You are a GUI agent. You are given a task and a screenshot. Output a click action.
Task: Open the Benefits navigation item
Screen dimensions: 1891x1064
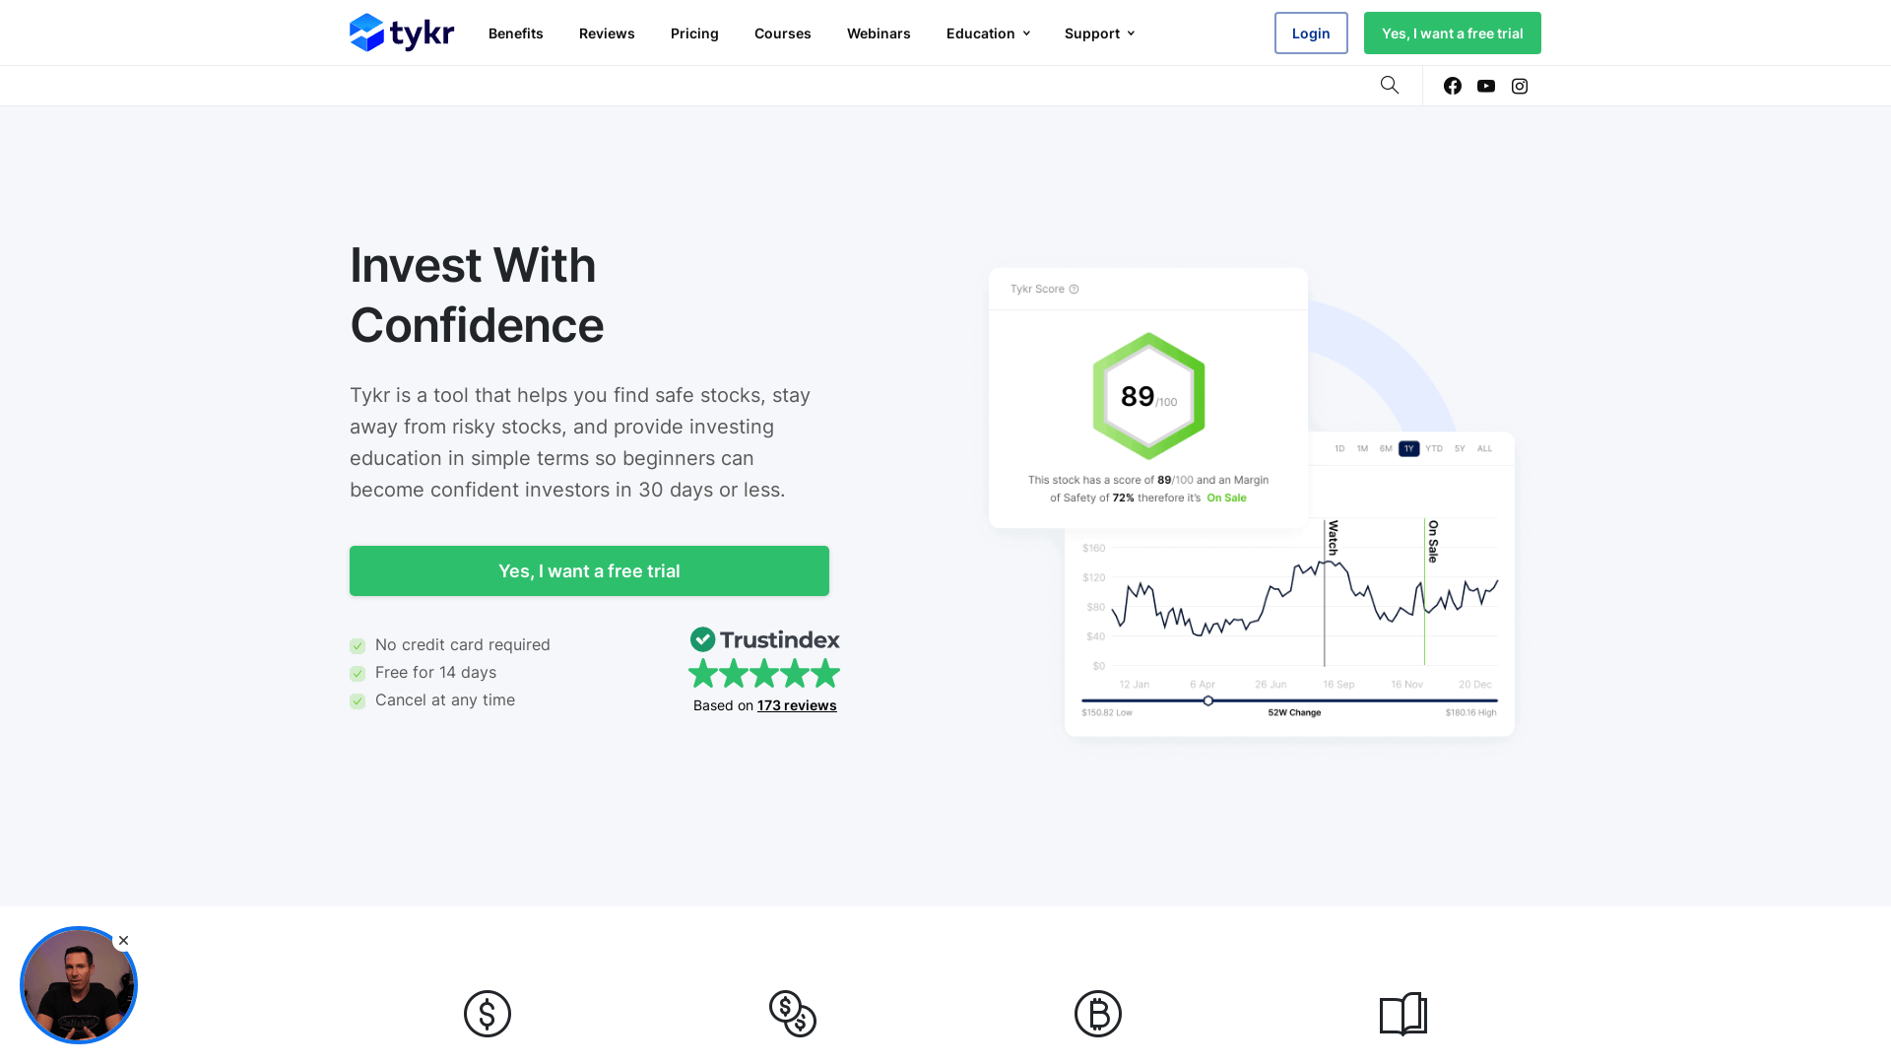[515, 33]
